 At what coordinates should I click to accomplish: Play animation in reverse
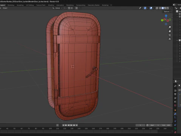tap(69, 125)
